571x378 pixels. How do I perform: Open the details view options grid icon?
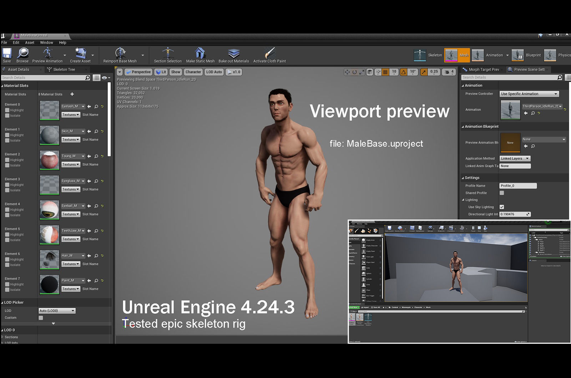click(97, 78)
